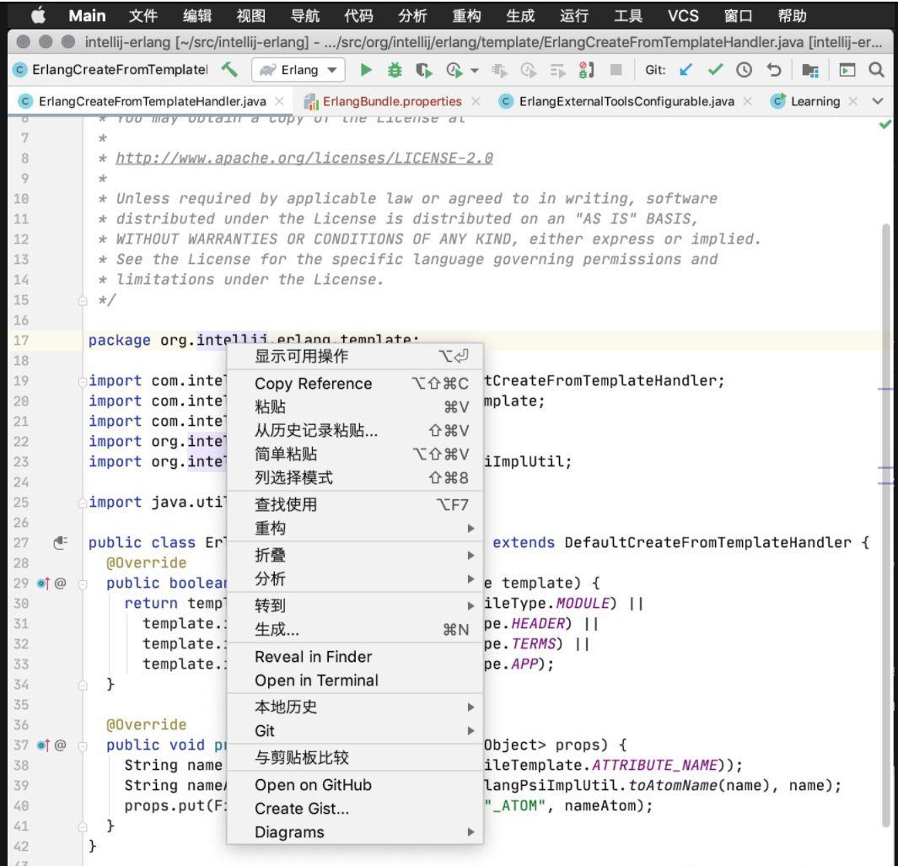Image resolution: width=898 pixels, height=866 pixels.
Task: Open the Git submenu in the context menu
Action: click(355, 731)
